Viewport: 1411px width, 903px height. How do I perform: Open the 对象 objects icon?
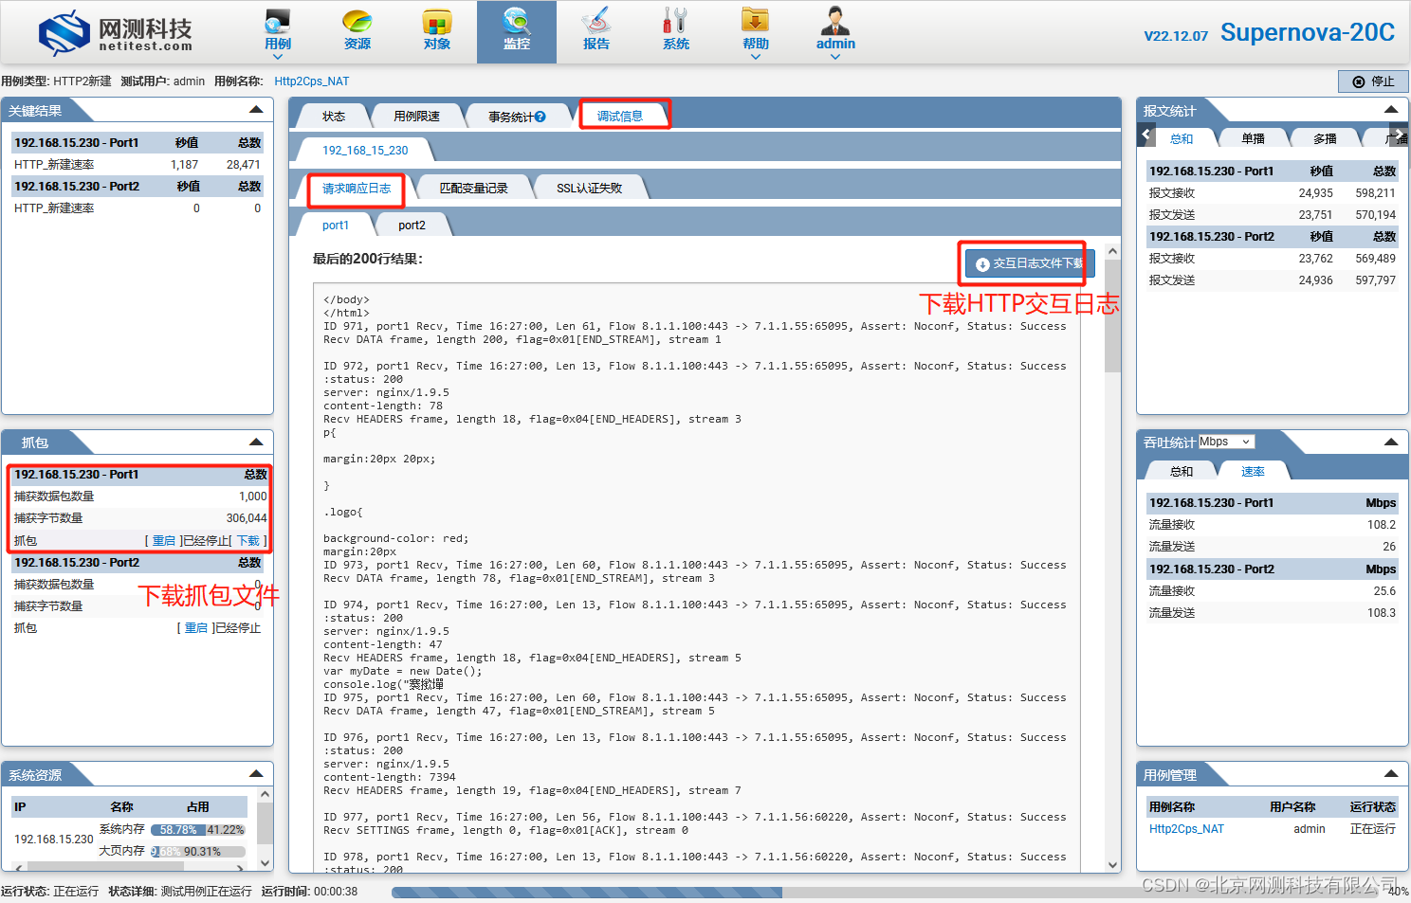(437, 30)
